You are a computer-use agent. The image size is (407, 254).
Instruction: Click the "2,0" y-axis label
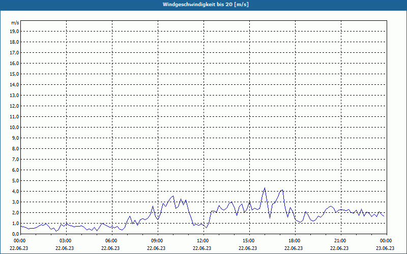tap(15, 212)
